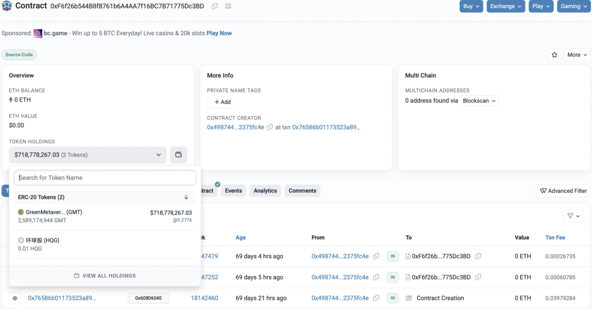Viewport: 592px width, 309px height.
Task: Select the 环球股 (HQG) token holding
Action: coord(105,244)
